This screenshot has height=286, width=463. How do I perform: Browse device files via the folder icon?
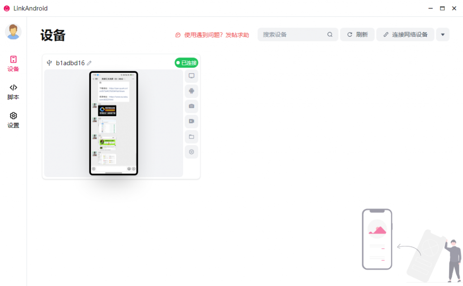point(191,136)
